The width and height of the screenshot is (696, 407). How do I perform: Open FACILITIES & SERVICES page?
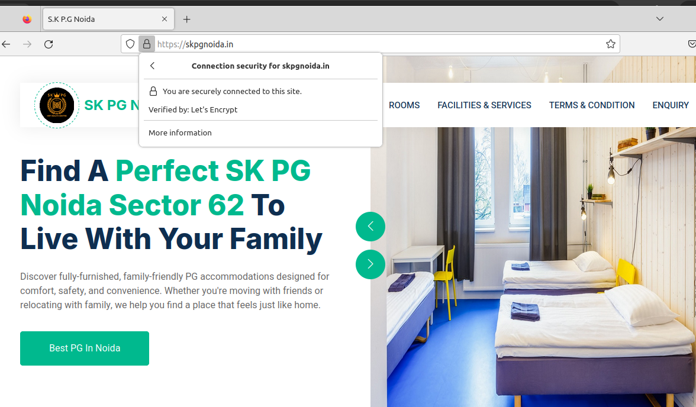[484, 105]
